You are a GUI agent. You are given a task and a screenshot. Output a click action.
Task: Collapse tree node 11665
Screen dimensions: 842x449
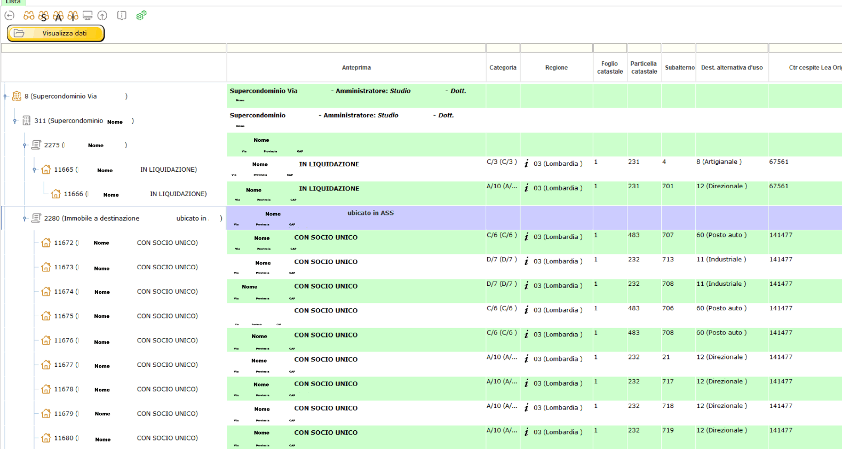34,170
